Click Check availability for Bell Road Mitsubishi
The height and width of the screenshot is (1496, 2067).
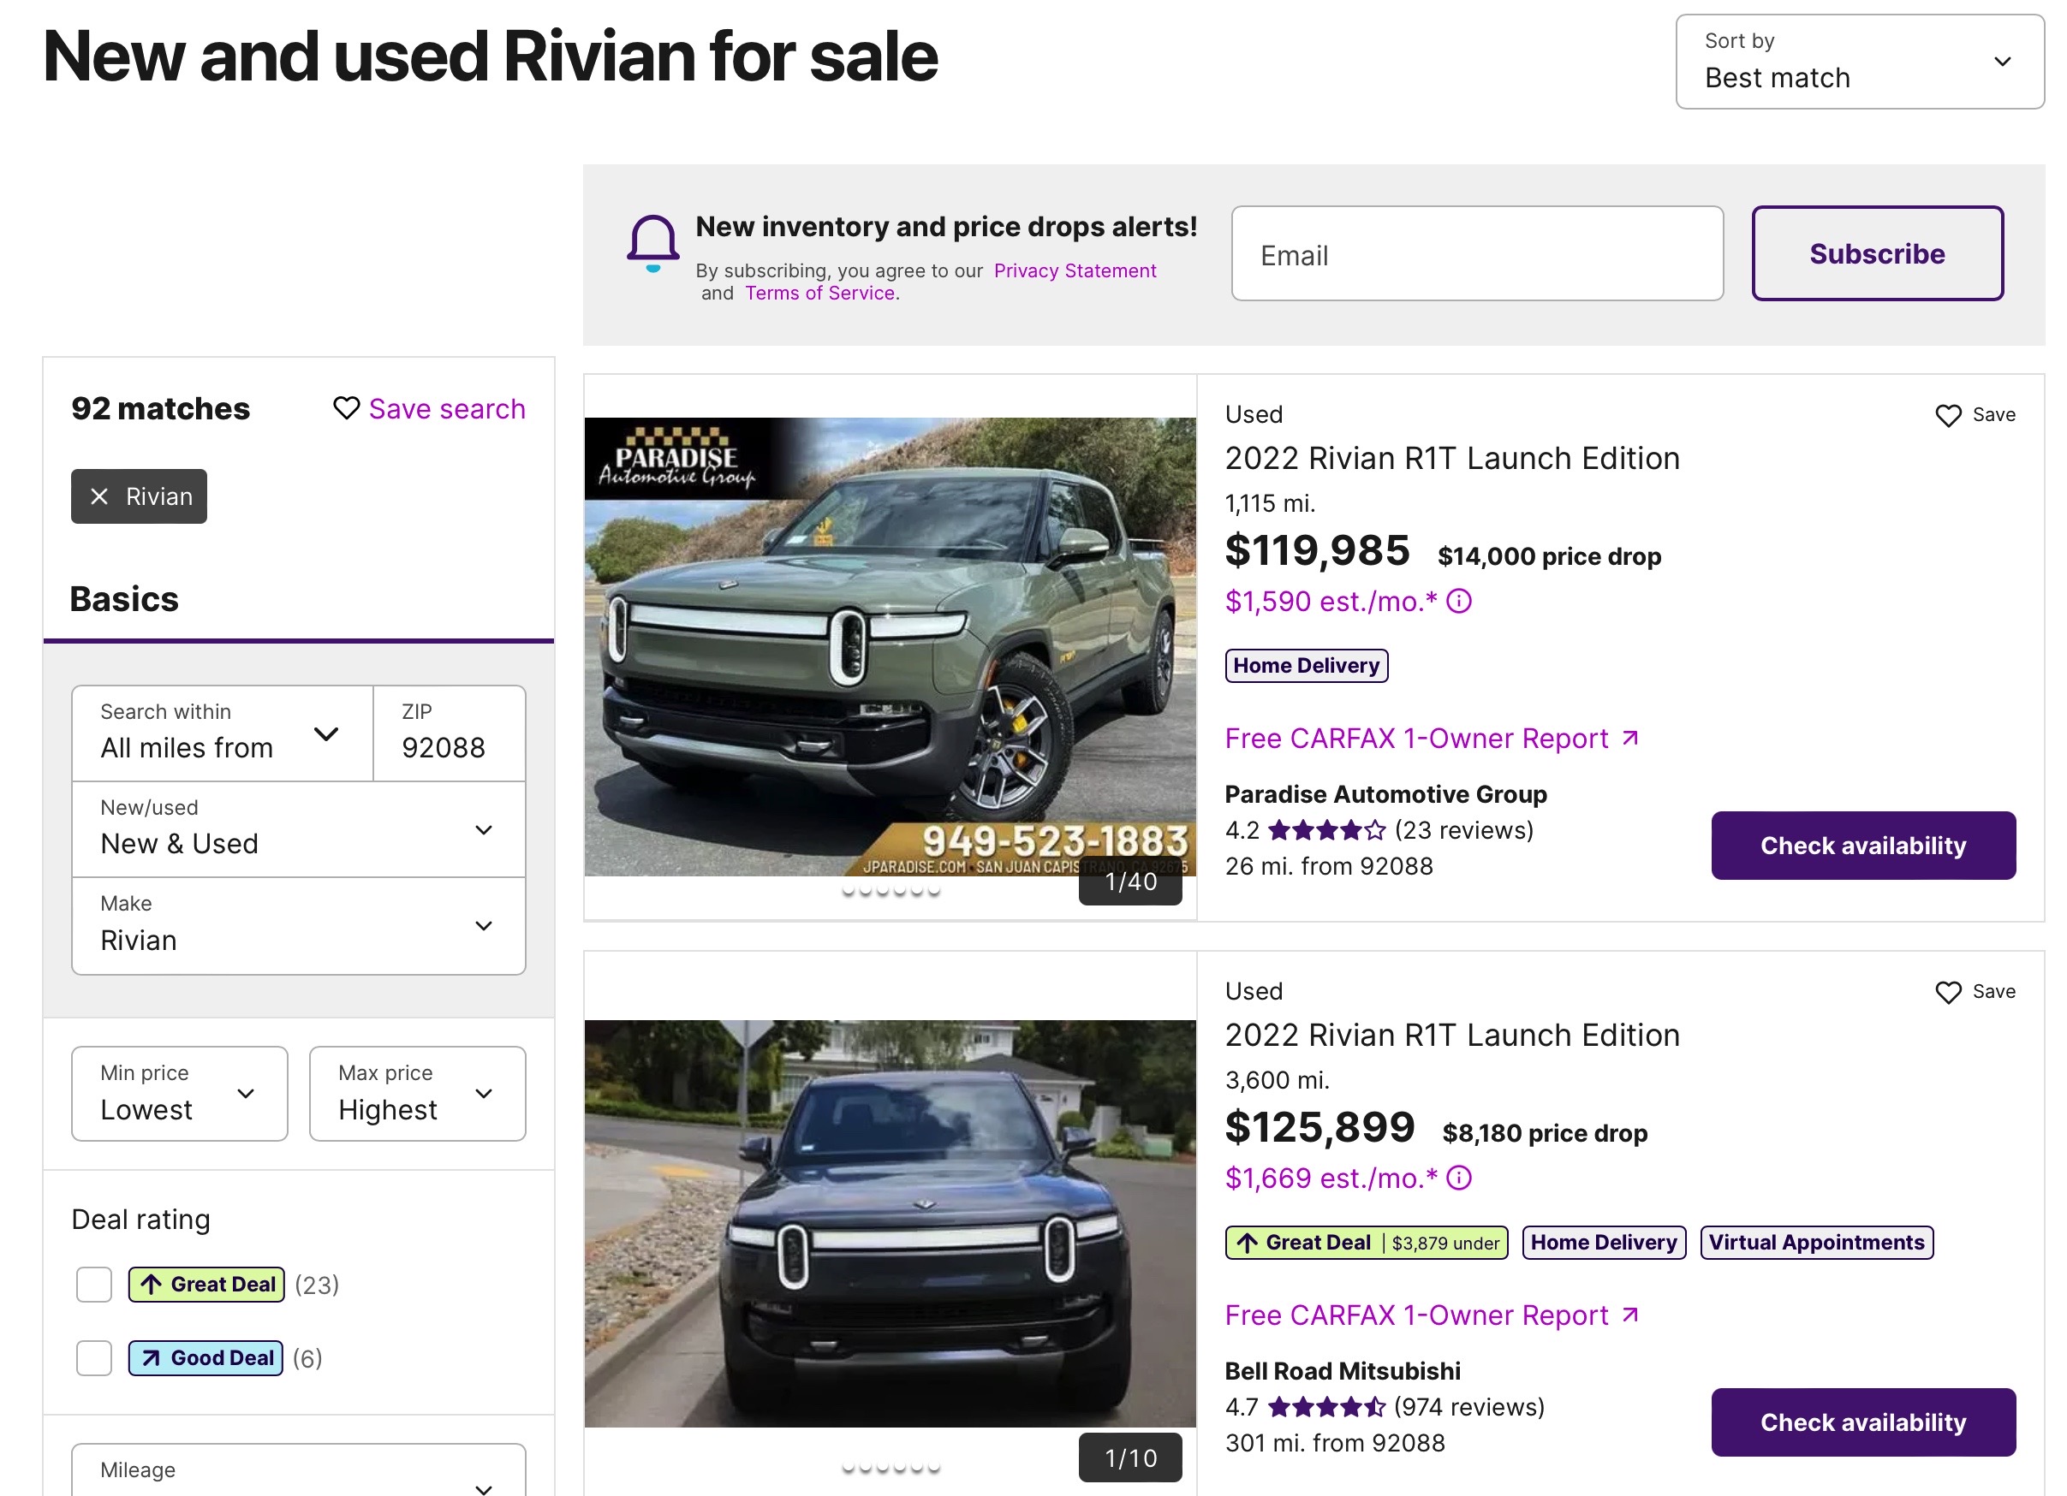tap(1863, 1422)
